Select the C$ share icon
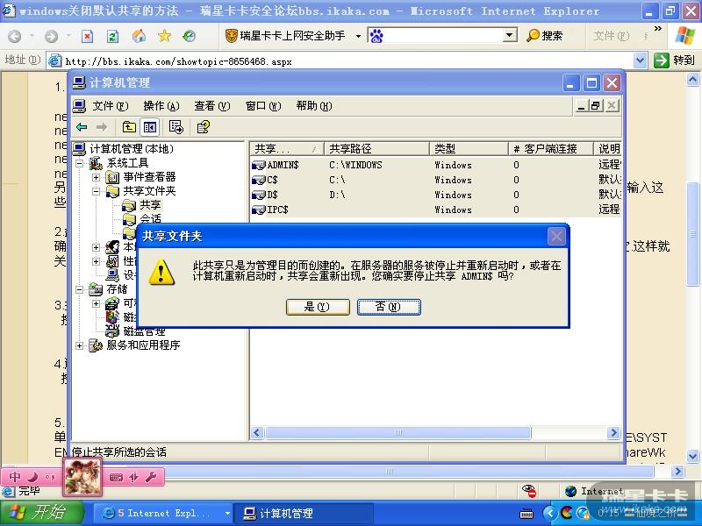Viewport: 702px width, 526px height. tap(259, 181)
